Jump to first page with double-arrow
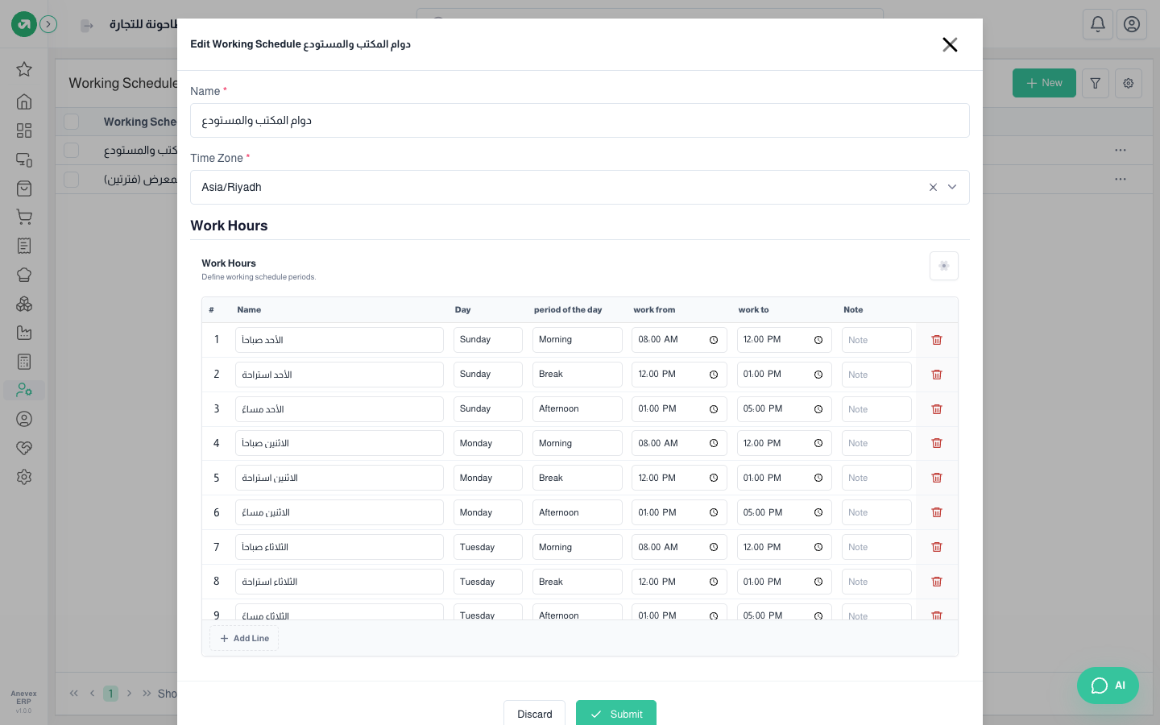The height and width of the screenshot is (725, 1160). [74, 694]
